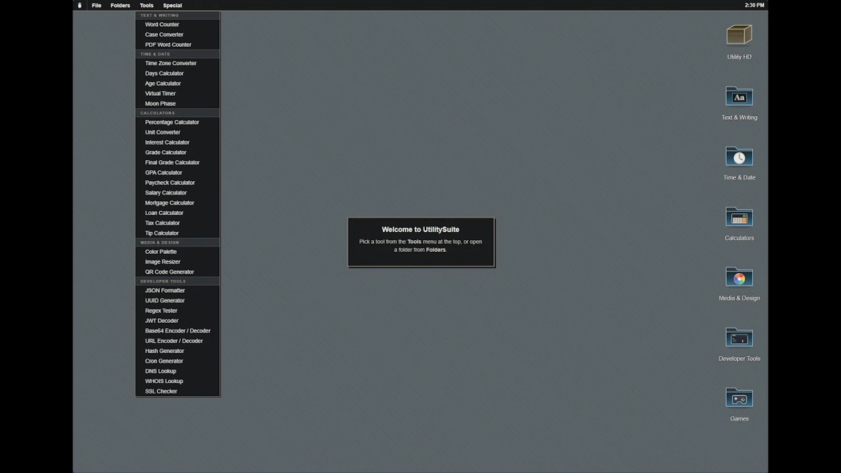Image resolution: width=841 pixels, height=473 pixels.
Task: Select URL Encoder / Decoder
Action: coord(178,341)
